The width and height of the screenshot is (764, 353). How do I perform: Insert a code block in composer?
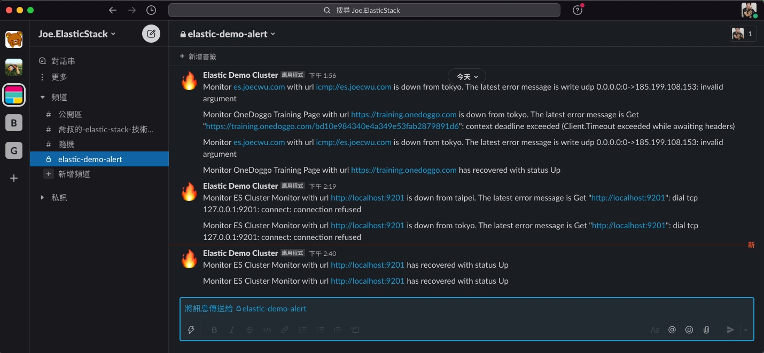(355, 330)
